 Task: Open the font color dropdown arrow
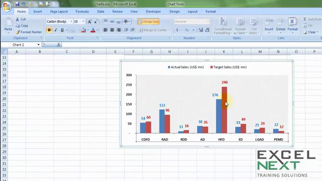tap(97, 30)
